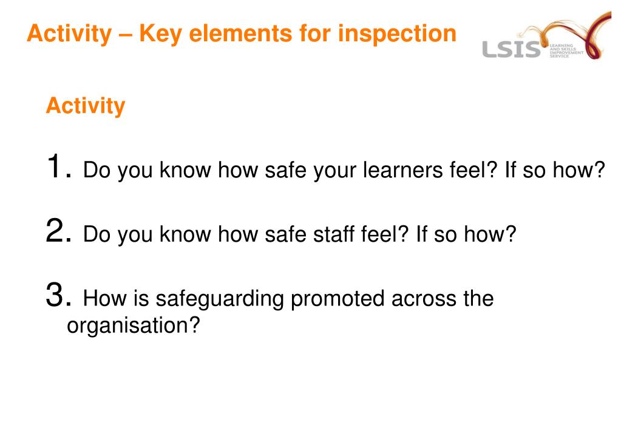Select the question about safeguarding promoted

(x=280, y=312)
